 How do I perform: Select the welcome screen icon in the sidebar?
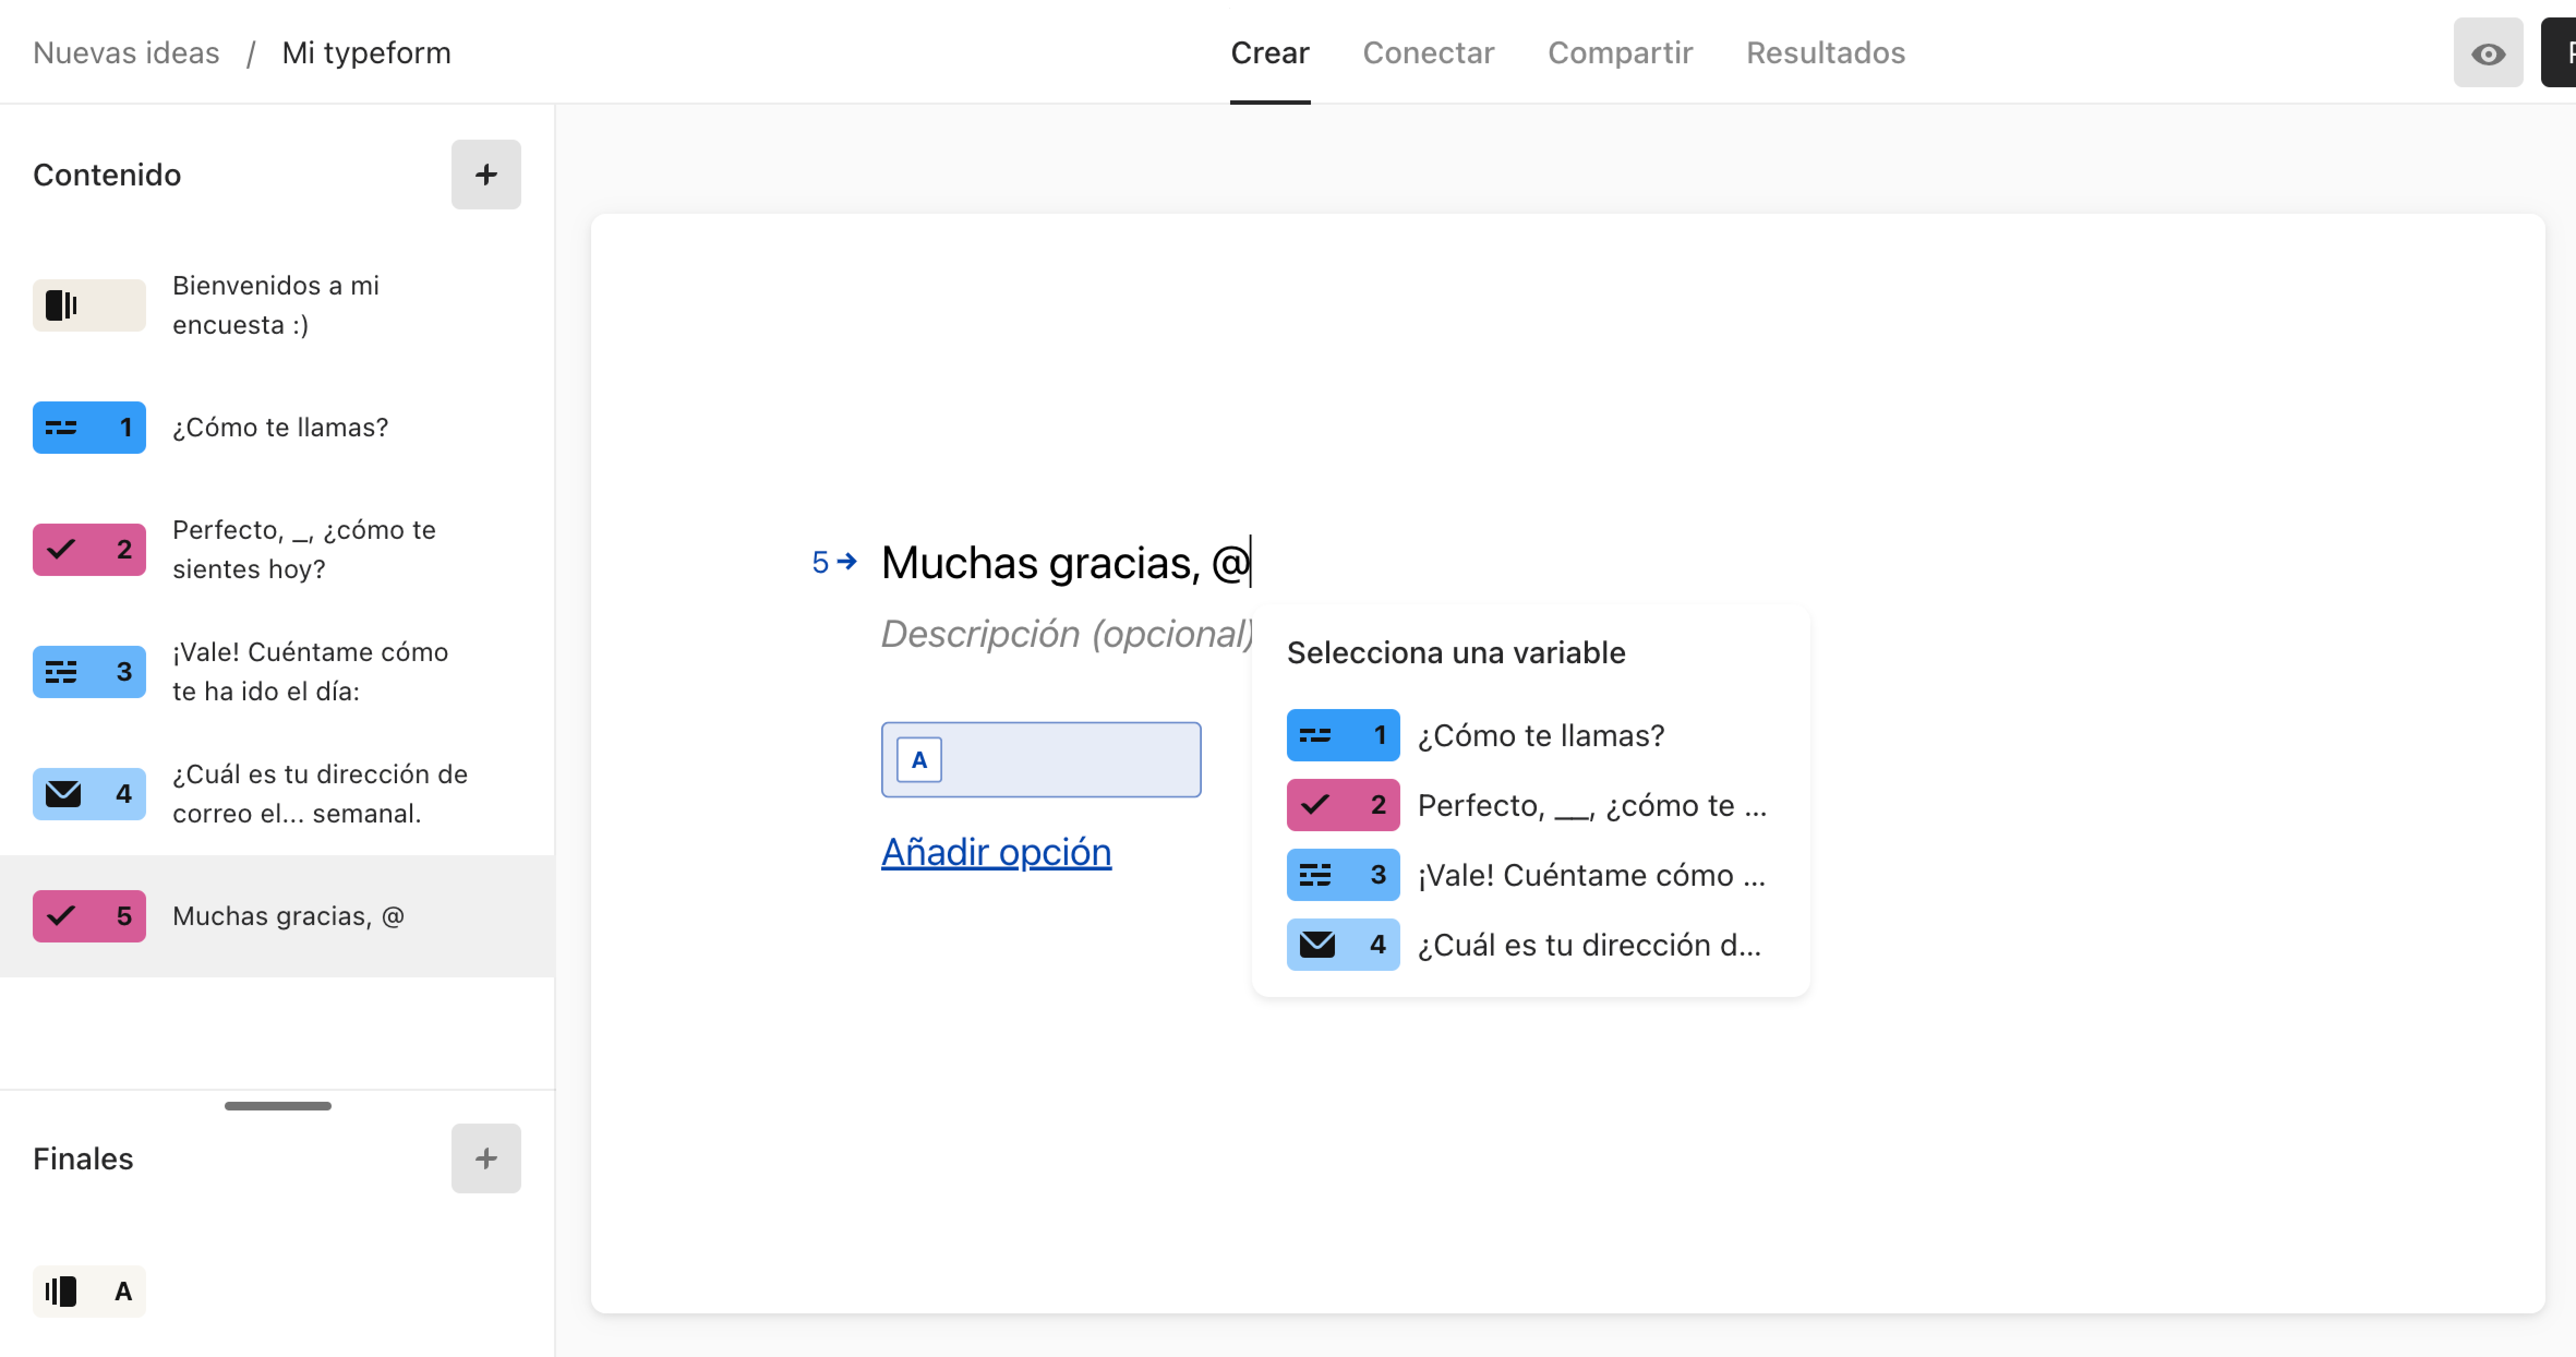(89, 305)
